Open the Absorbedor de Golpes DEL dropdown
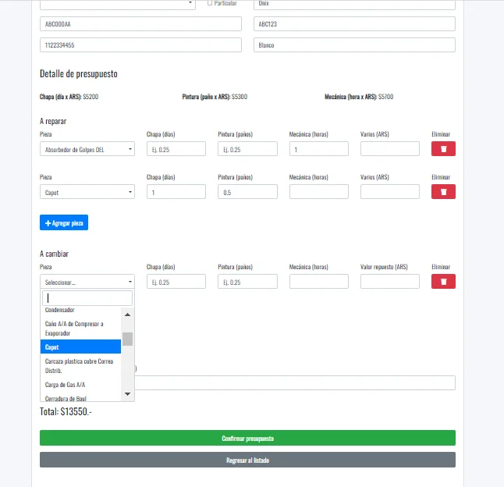 point(87,149)
